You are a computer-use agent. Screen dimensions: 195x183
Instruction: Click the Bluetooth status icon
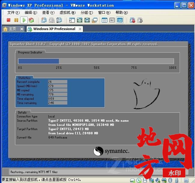tap(170, 180)
